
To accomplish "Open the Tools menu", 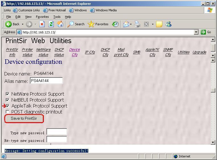I will [57, 17].
